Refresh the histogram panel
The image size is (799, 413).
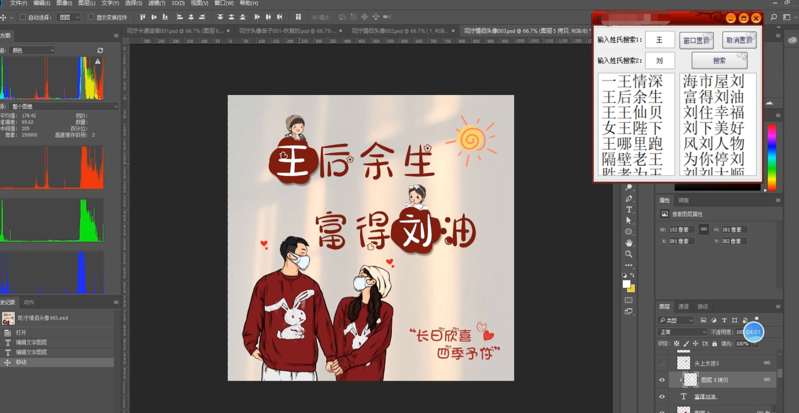(100, 50)
